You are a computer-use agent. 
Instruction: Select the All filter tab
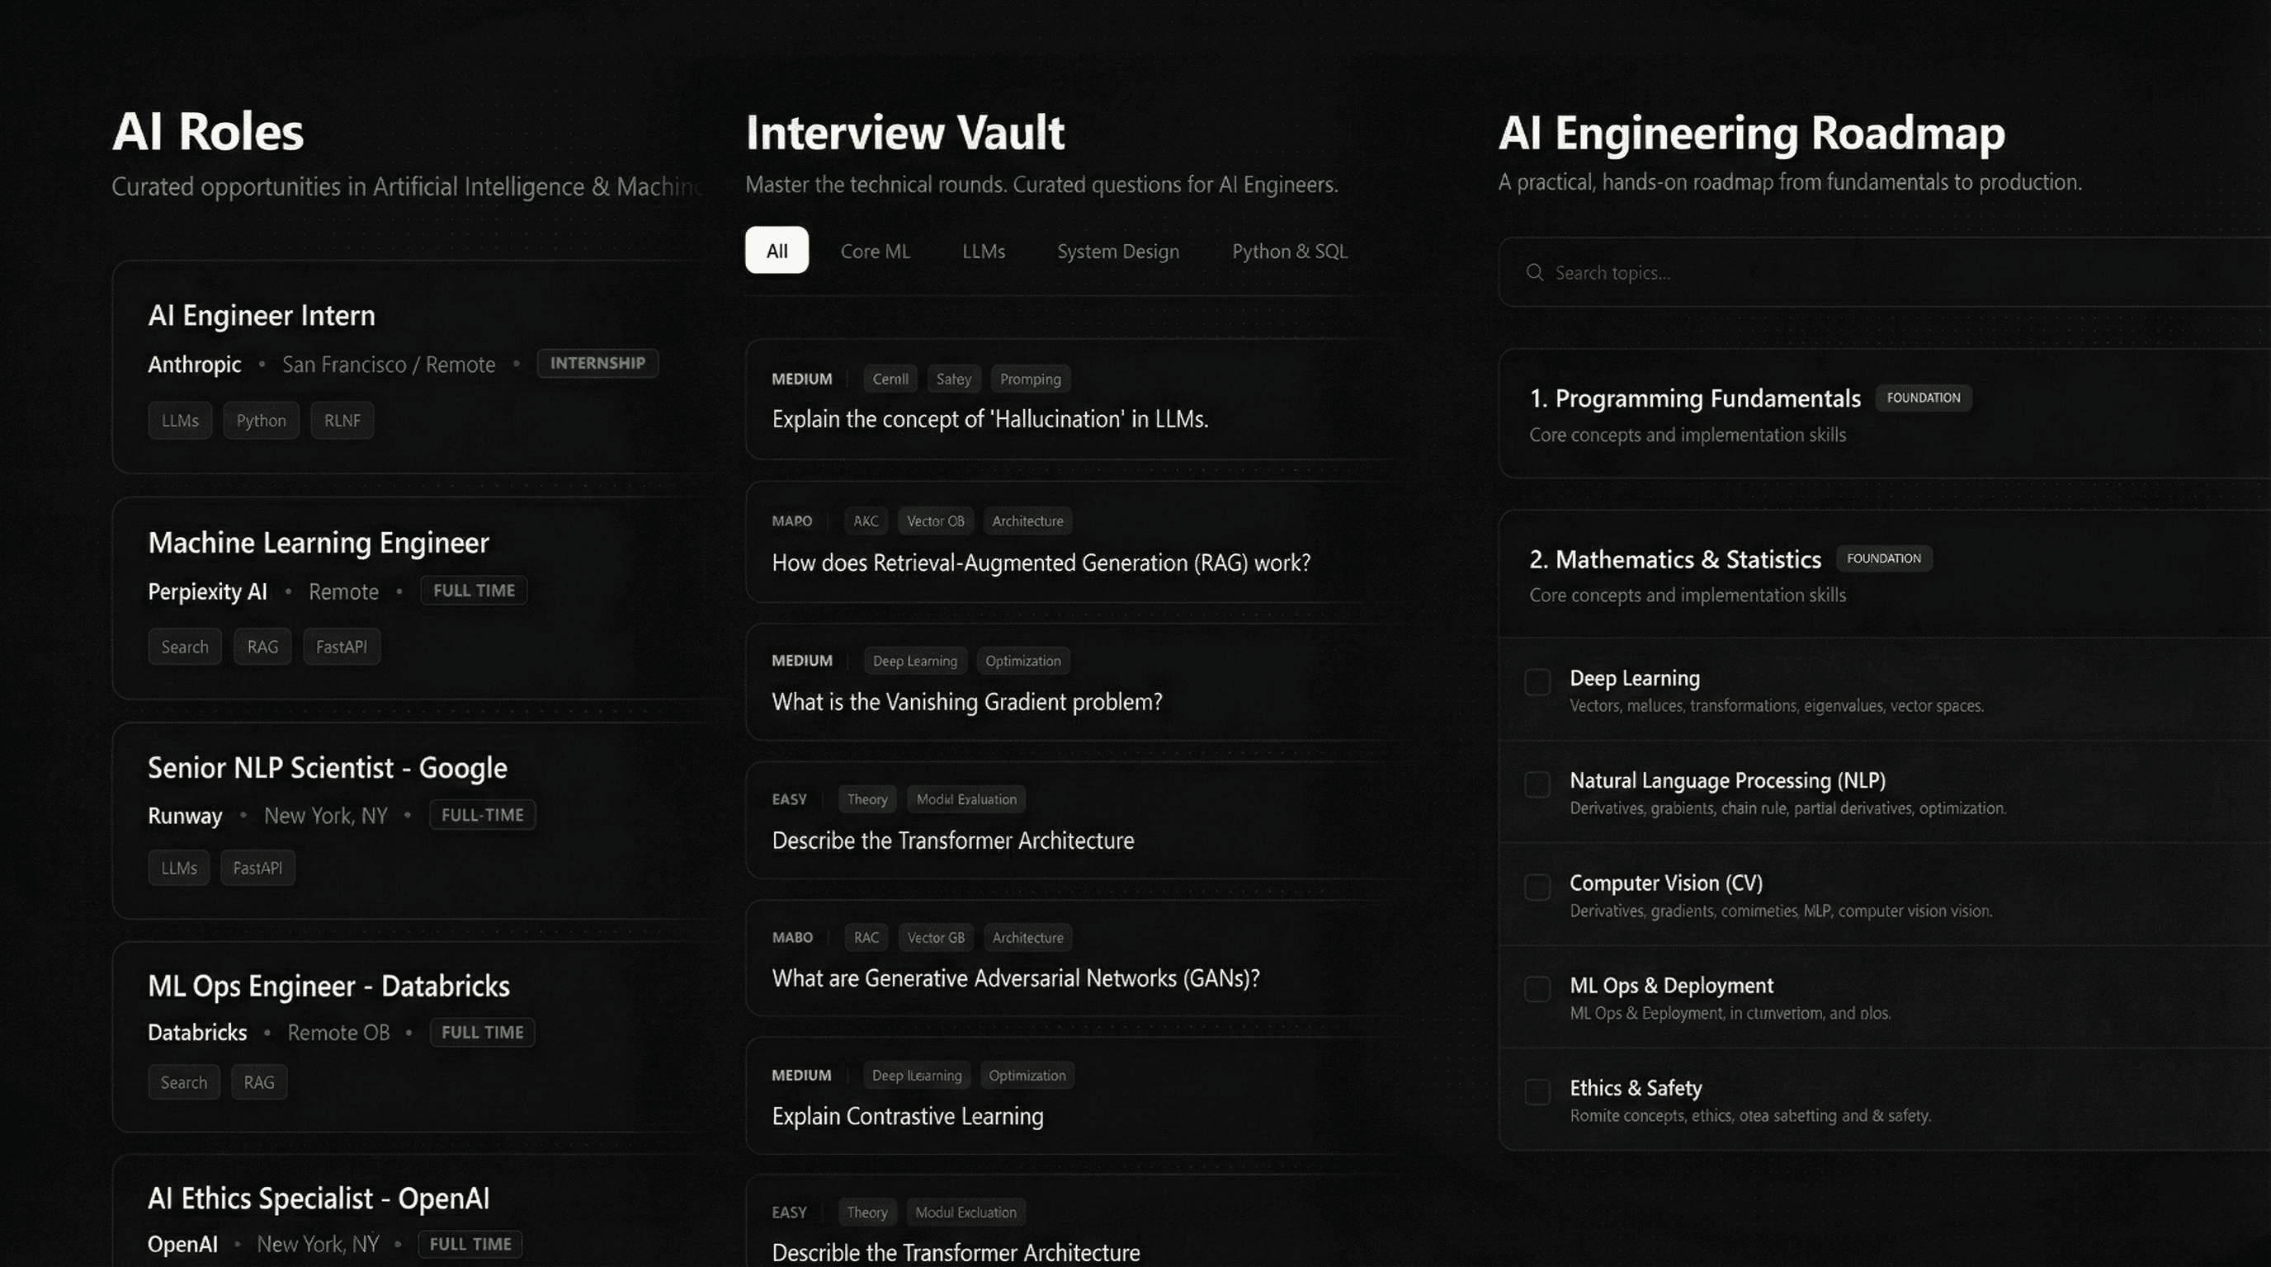click(x=776, y=250)
